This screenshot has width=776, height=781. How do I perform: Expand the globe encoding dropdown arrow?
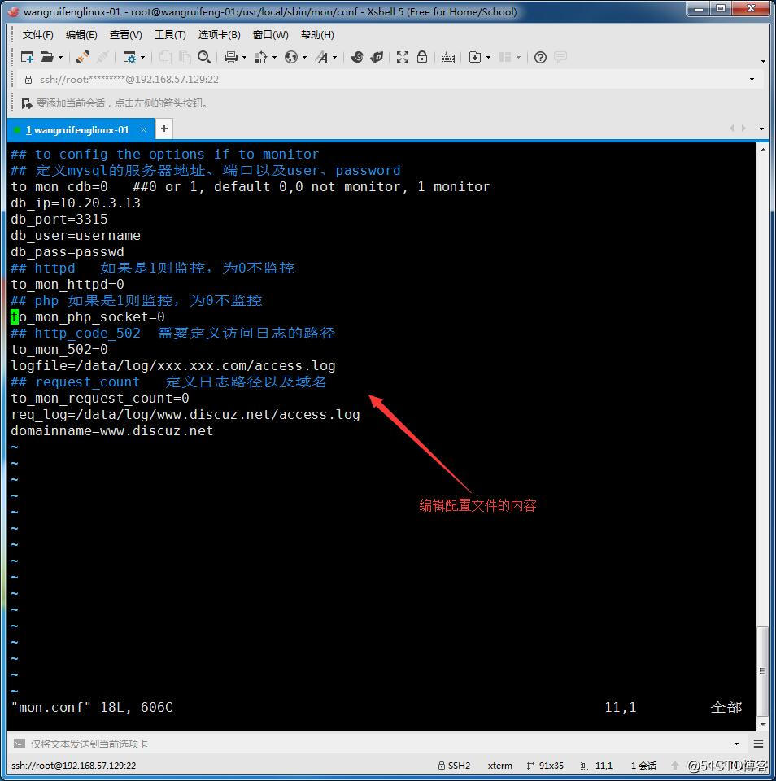[x=304, y=58]
